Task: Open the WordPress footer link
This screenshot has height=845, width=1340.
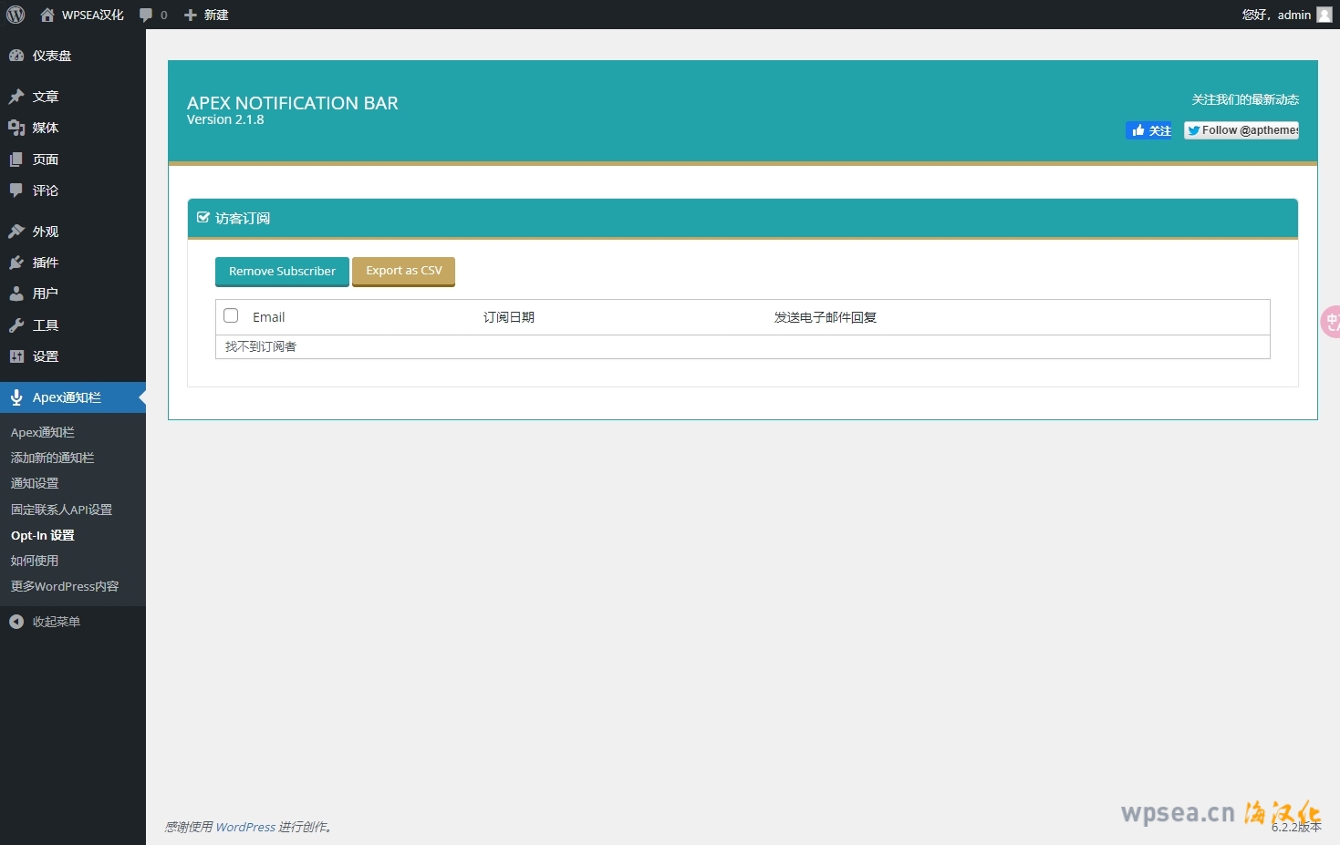Action: click(x=245, y=827)
